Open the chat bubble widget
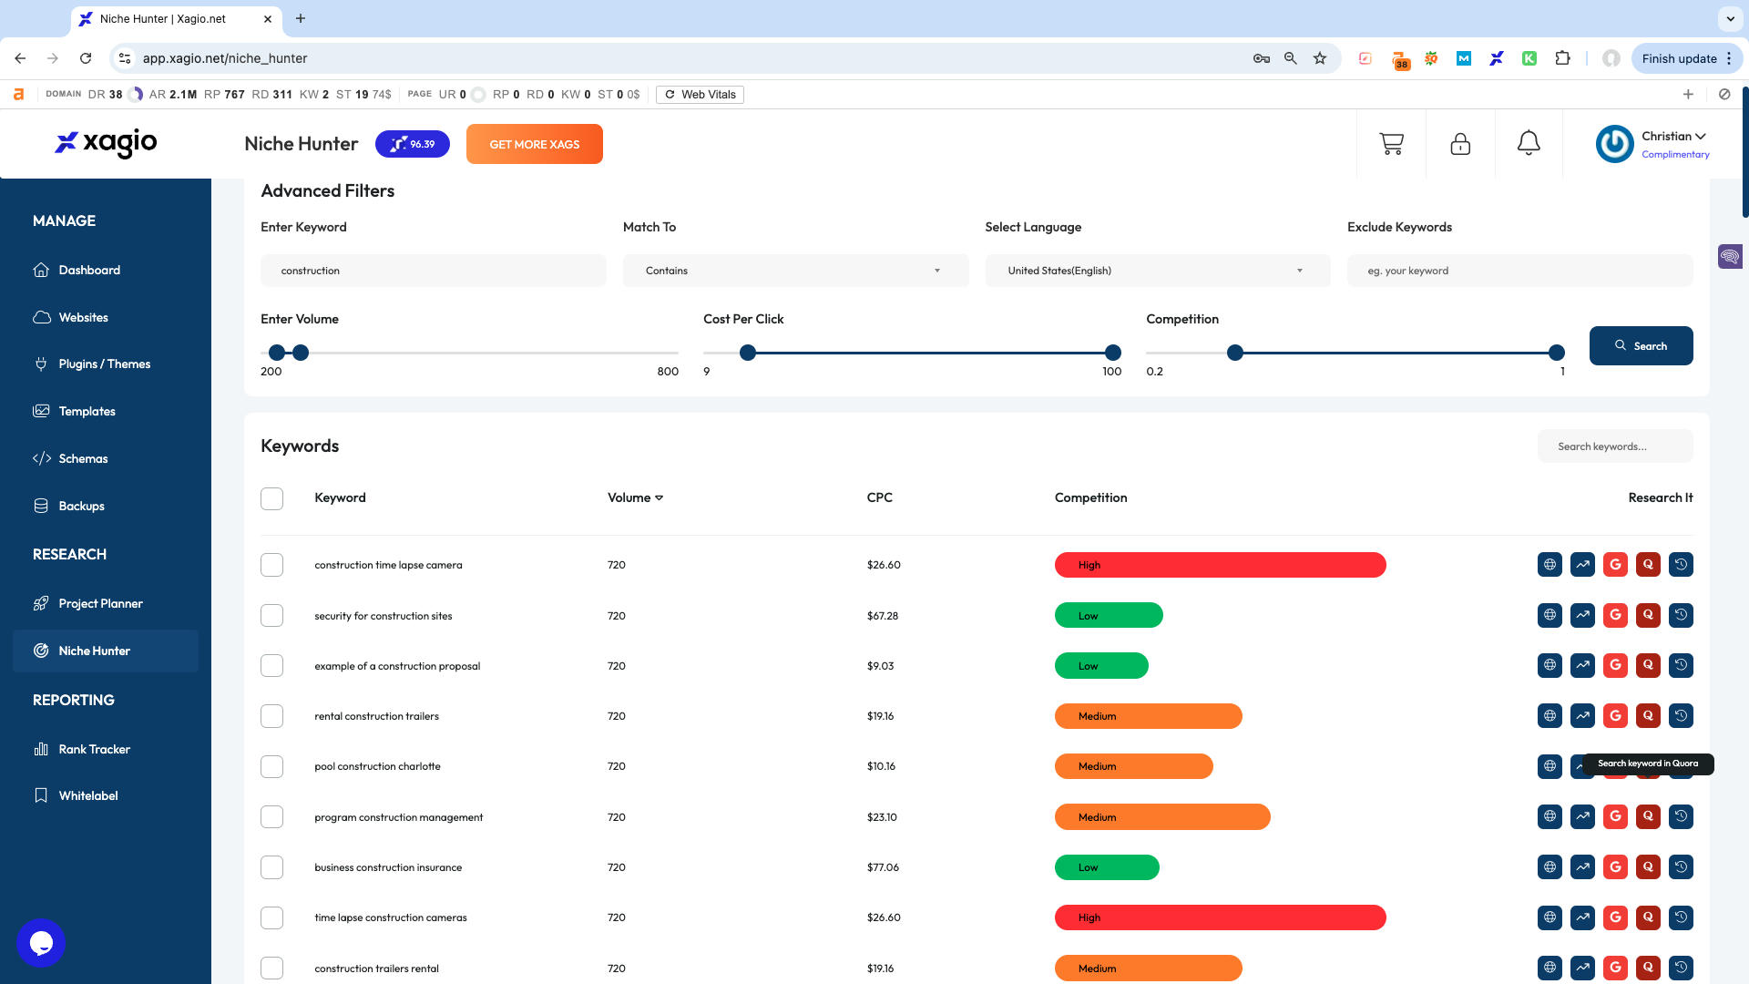Viewport: 1749px width, 984px height. pos(41,943)
